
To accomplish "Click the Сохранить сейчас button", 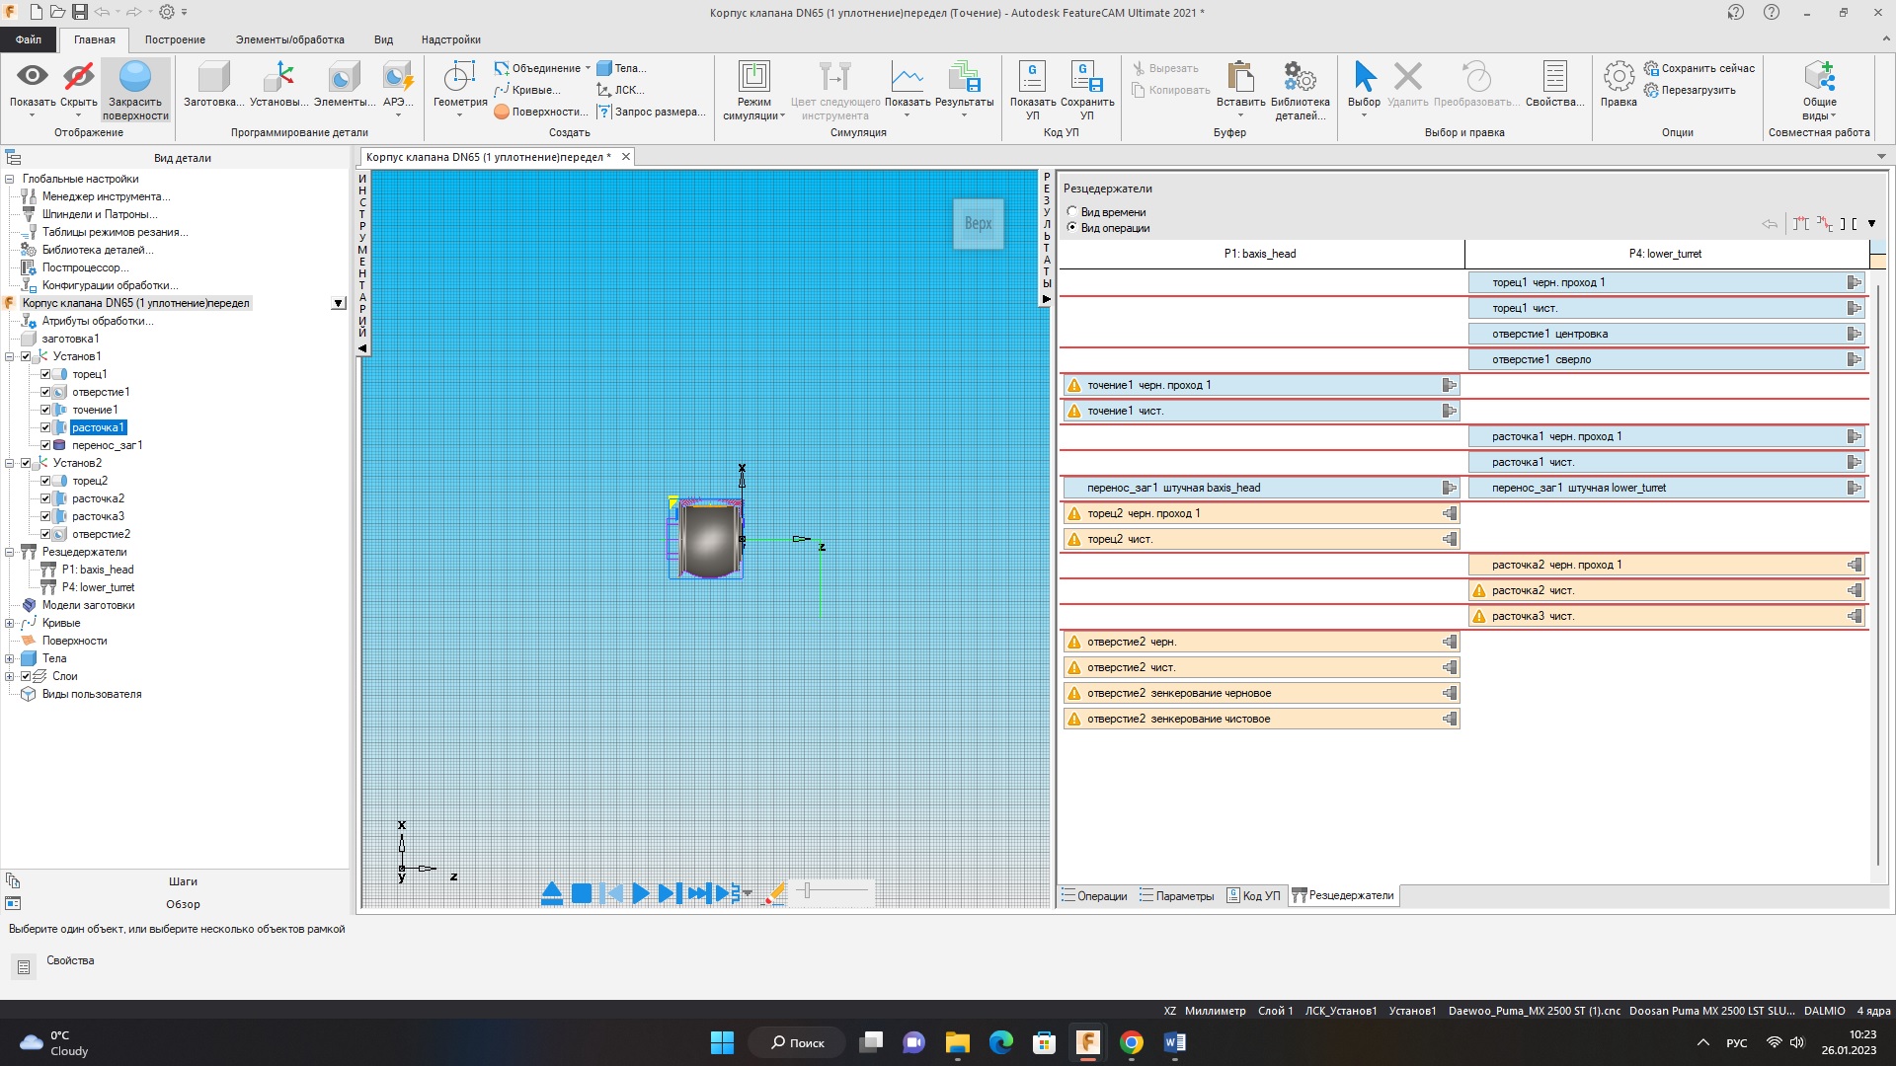I will [1700, 67].
